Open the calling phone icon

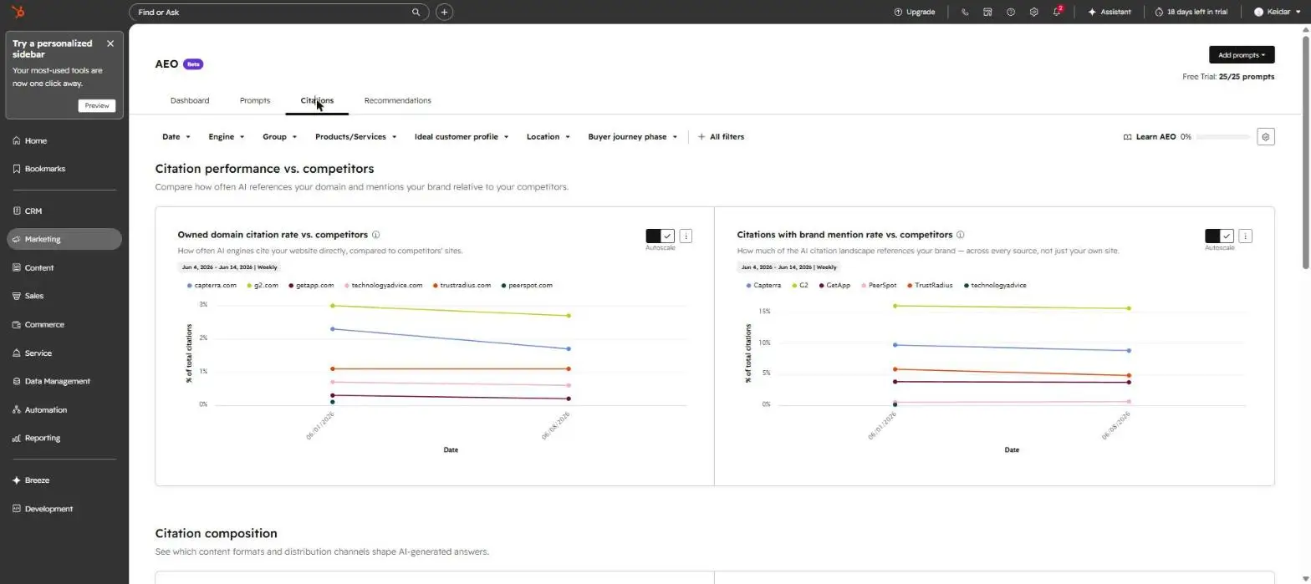[x=965, y=13]
